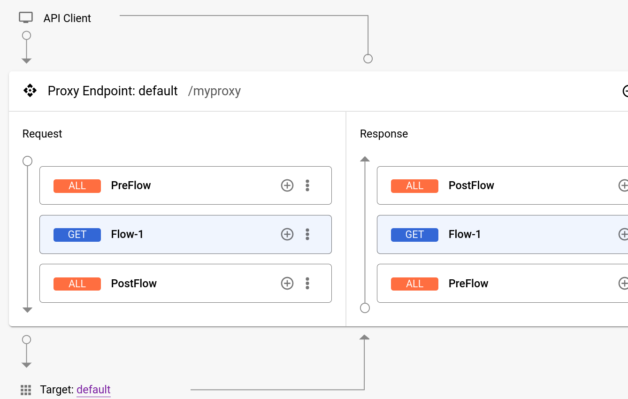Open the Request PostFlow overflow menu

click(307, 283)
